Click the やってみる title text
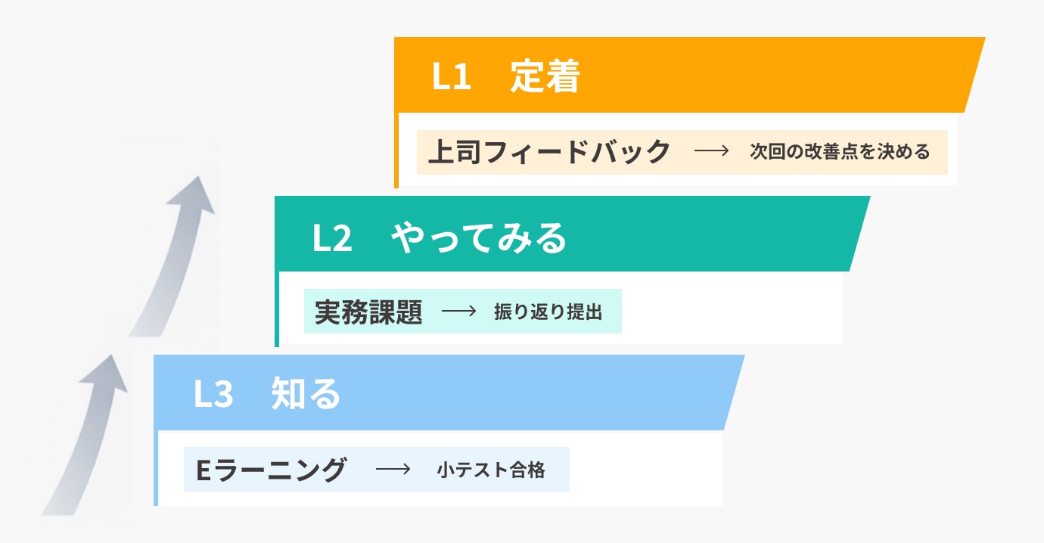The height and width of the screenshot is (543, 1044). [479, 237]
